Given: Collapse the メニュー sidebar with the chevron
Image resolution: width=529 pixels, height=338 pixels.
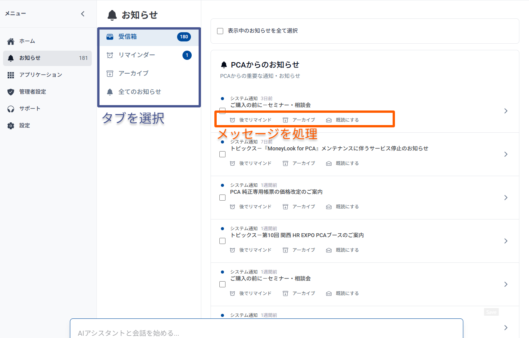Looking at the screenshot, I should pyautogui.click(x=83, y=14).
